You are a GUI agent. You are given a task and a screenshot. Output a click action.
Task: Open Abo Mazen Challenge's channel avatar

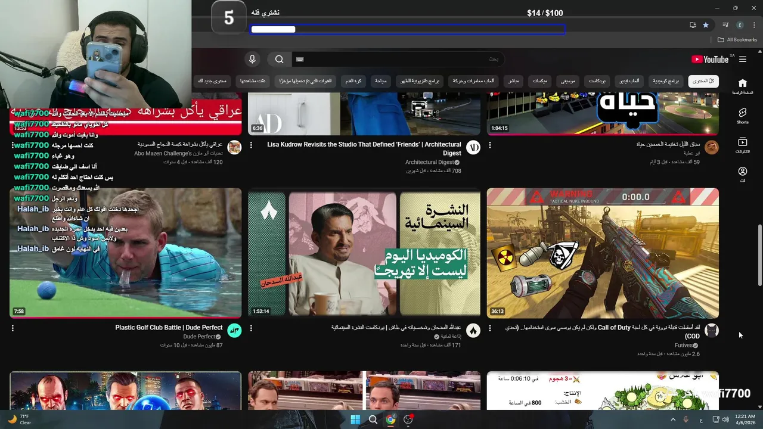click(x=235, y=148)
